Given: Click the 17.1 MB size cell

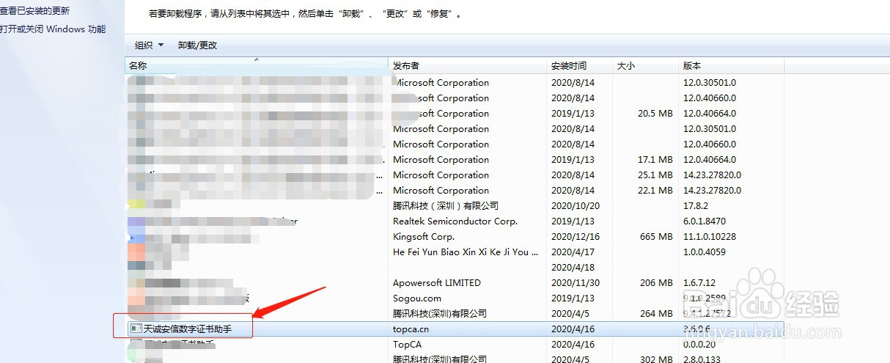Looking at the screenshot, I should 655,160.
